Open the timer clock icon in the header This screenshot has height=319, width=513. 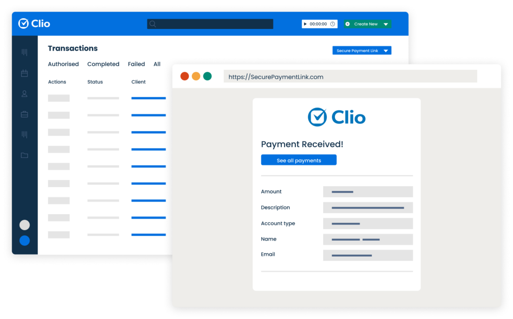pyautogui.click(x=332, y=24)
